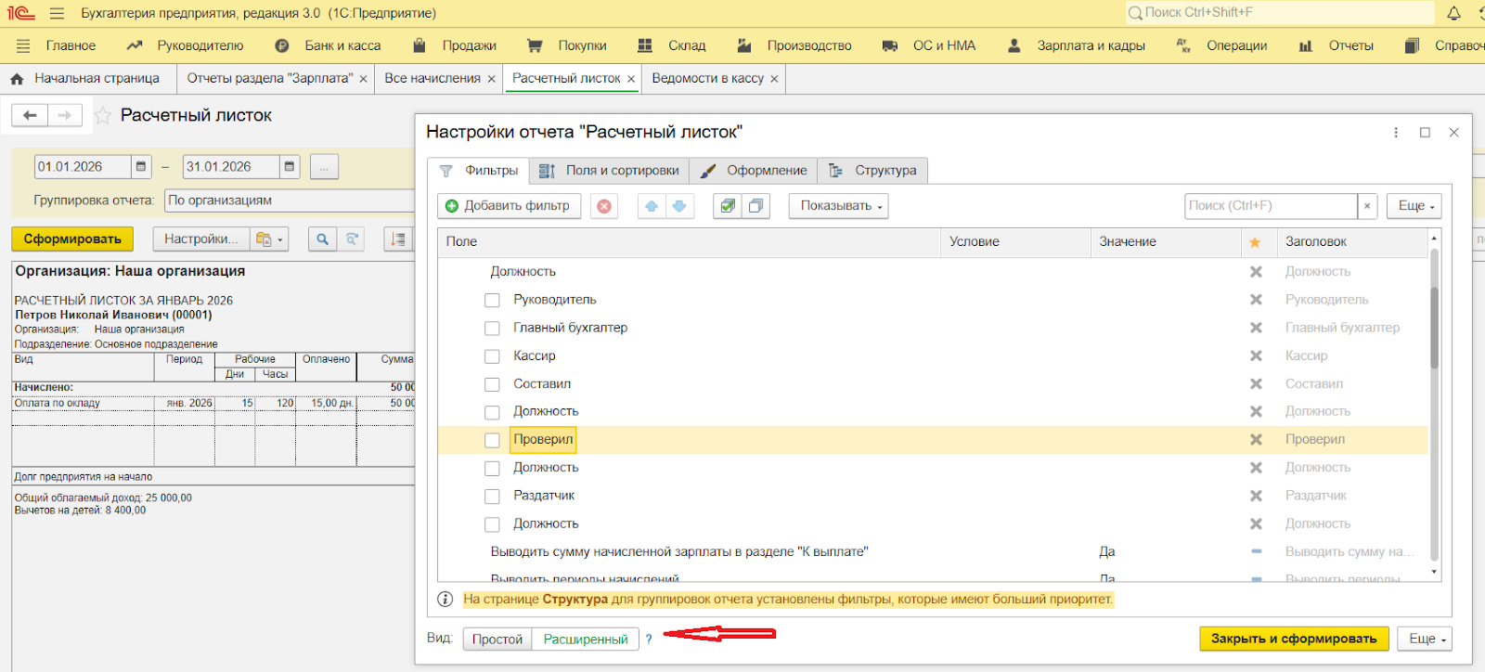Move filter up with blue arrow
Viewport: 1485px width, 672px height.
click(x=652, y=206)
